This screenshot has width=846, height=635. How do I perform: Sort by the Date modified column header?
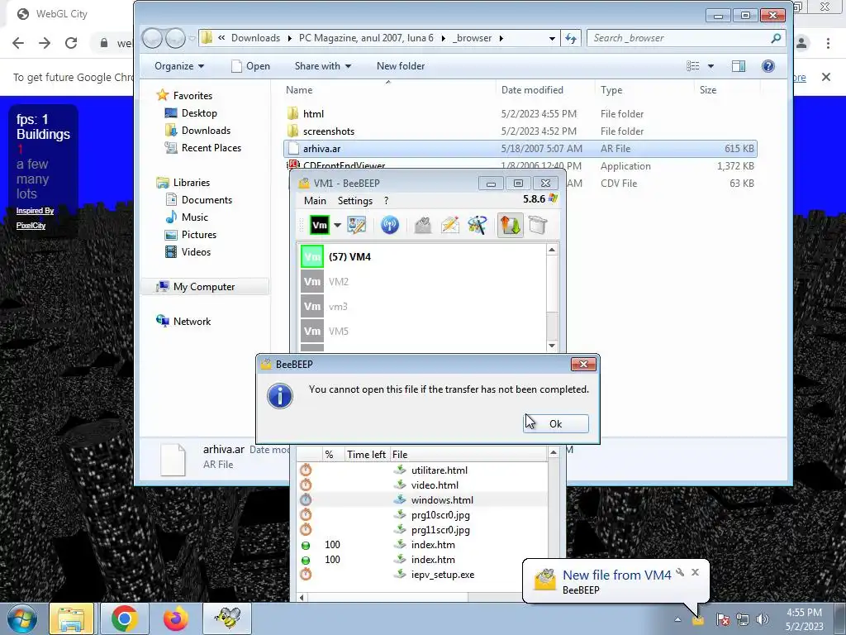coord(545,90)
